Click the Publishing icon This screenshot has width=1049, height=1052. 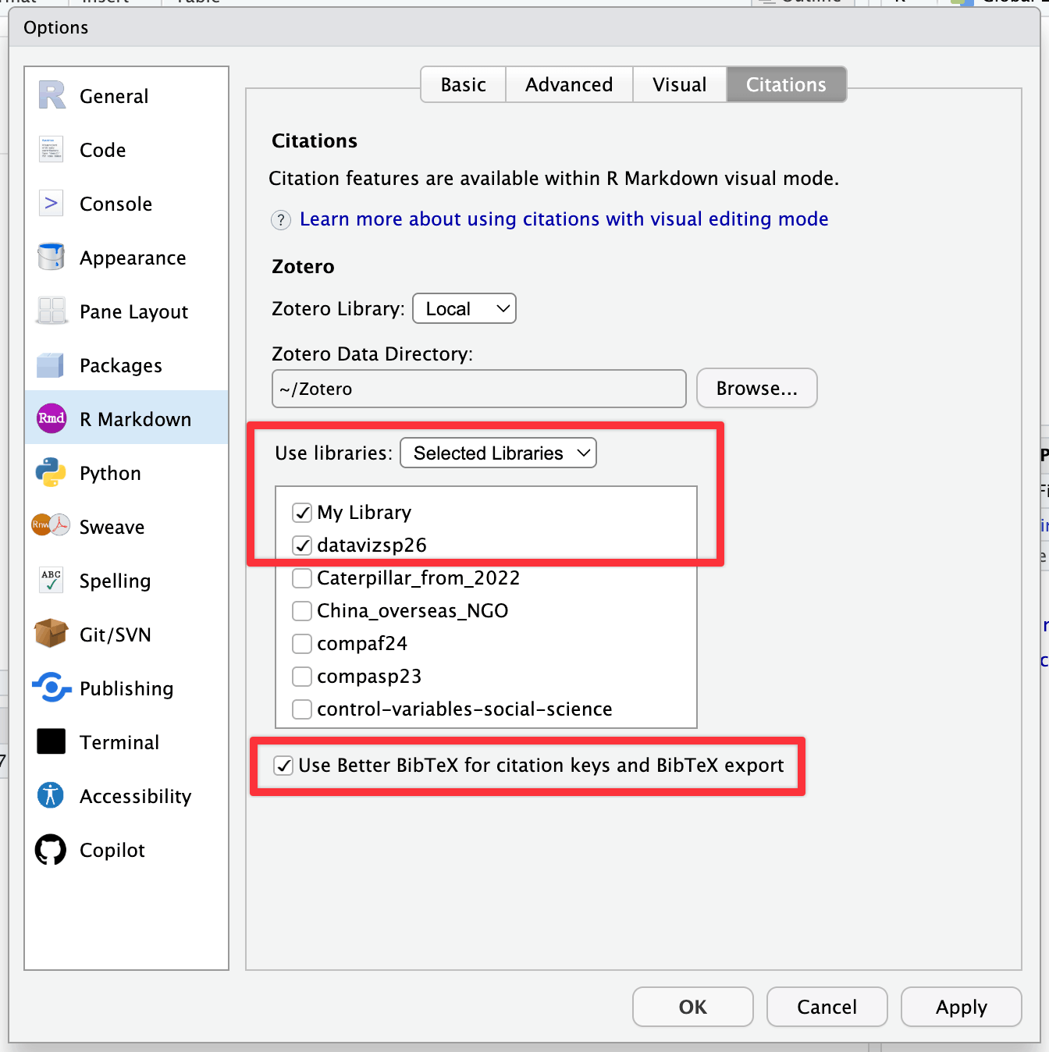(x=52, y=688)
